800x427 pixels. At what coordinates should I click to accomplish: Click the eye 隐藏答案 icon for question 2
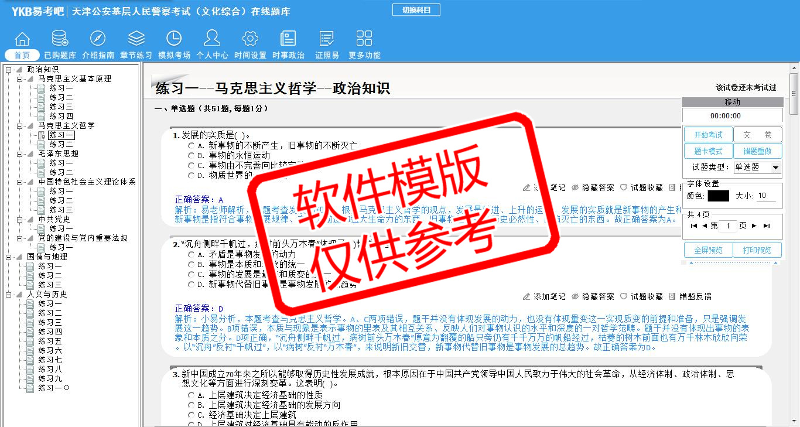[575, 296]
